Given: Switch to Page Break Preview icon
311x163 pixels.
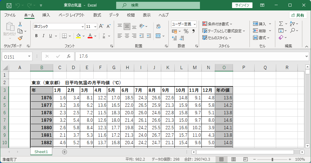Looking at the screenshot, I should coord(245,159).
